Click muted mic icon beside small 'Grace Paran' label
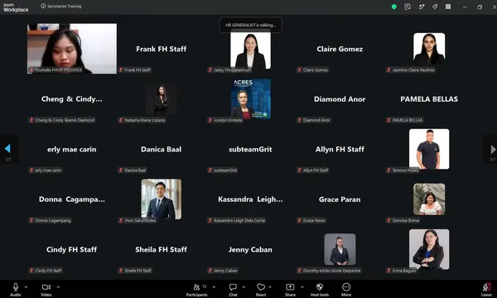Viewport: 497px width, 298px height. coord(300,220)
